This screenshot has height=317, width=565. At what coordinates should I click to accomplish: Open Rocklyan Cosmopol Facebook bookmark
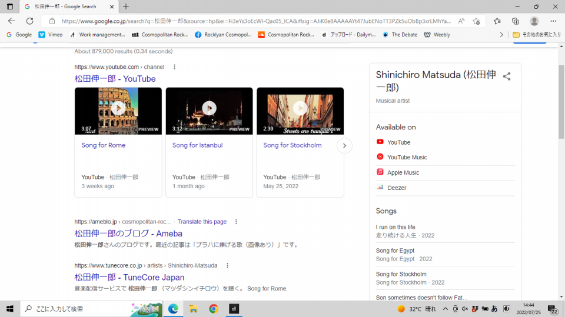(224, 35)
